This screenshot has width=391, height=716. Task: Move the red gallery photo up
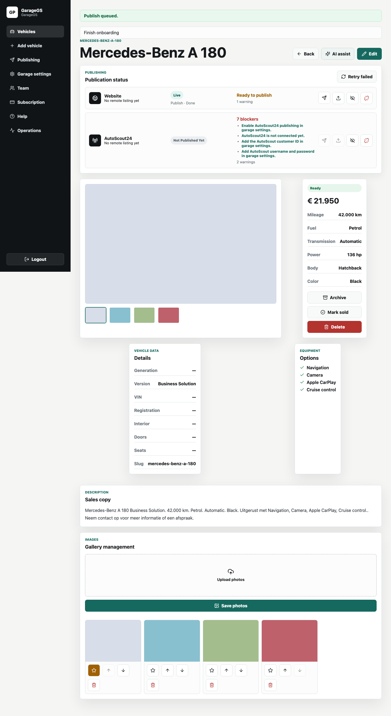pos(285,670)
